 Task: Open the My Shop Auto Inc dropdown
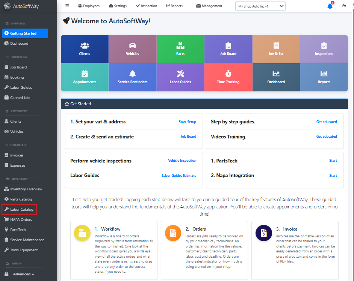[260, 6]
